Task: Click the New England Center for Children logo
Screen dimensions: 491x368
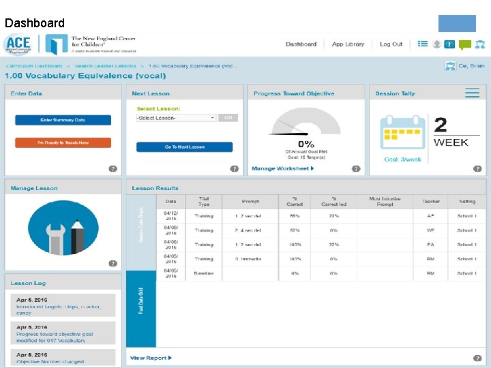Action: click(91, 44)
